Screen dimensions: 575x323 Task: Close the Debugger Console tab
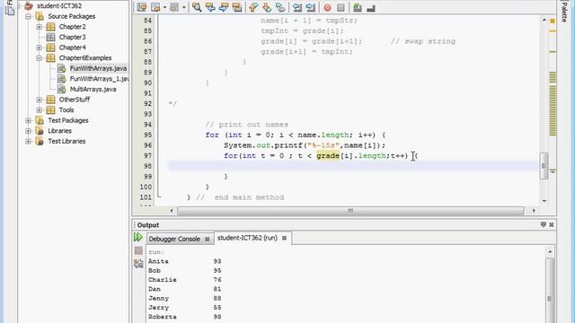coord(208,239)
